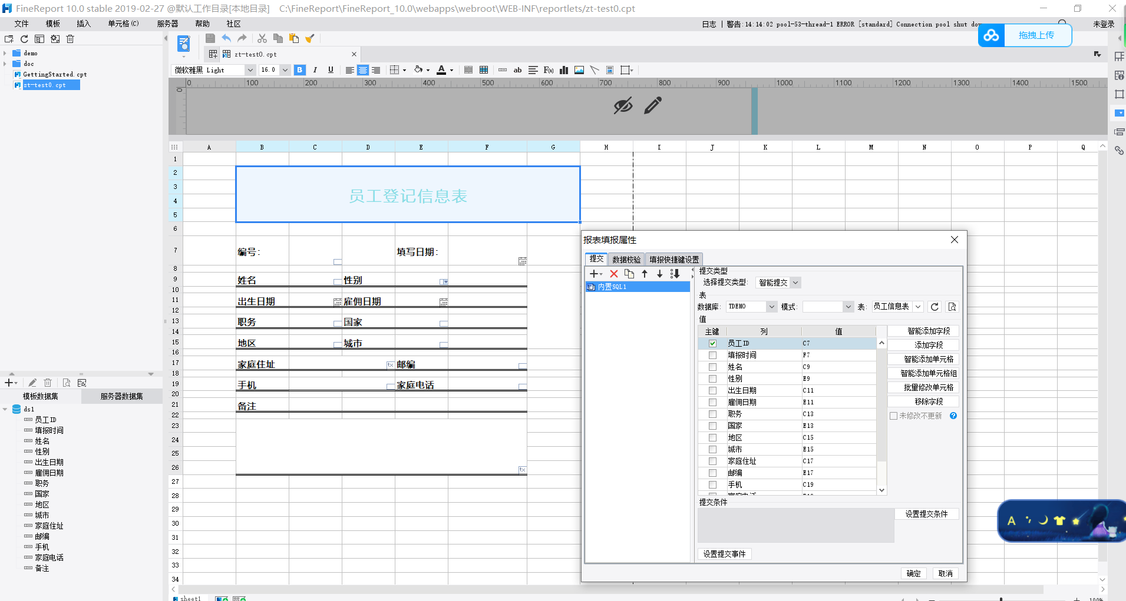Open the 插入 menu
1126x601 pixels.
pyautogui.click(x=84, y=24)
